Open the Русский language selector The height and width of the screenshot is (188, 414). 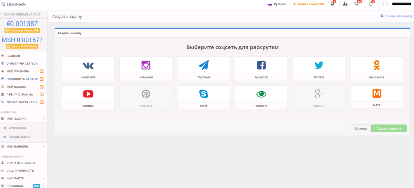point(277,4)
